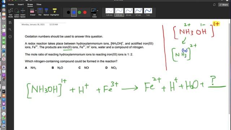The image size is (231, 130).
Task: Pick the Eraser tool
Action: click(x=32, y=12)
